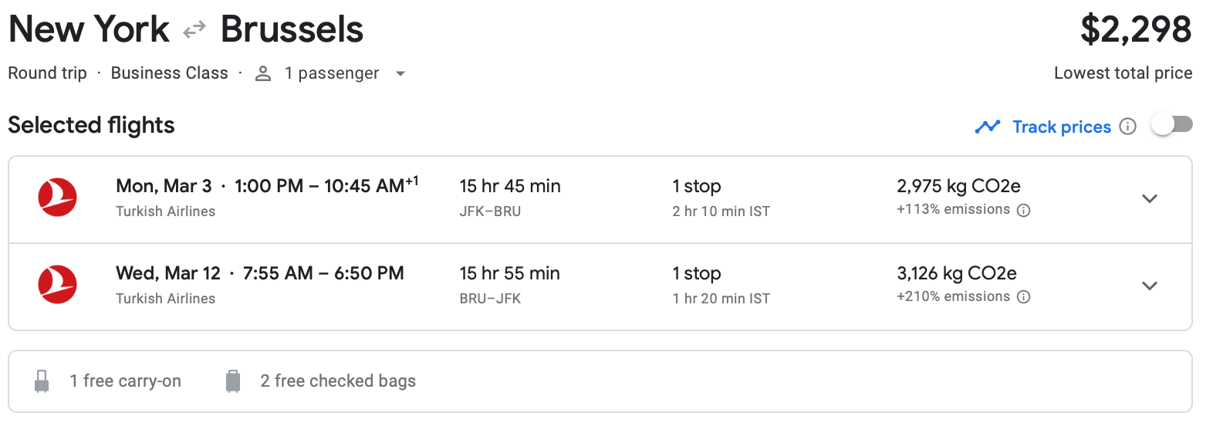Click the Turkish Airlines logo for Mar 3 flight
The height and width of the screenshot is (423, 1213).
[58, 198]
